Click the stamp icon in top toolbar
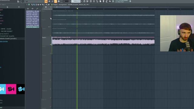Image resolution: width=194 pixels, height=109 pixels. (x=59, y=1)
